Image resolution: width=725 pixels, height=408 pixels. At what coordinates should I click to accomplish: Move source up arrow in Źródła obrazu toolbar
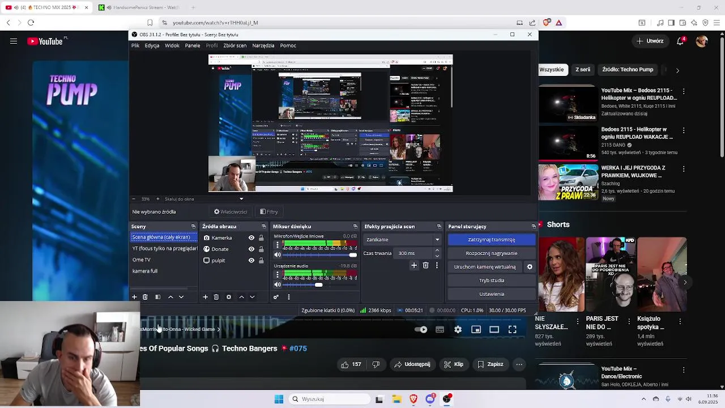tap(241, 297)
